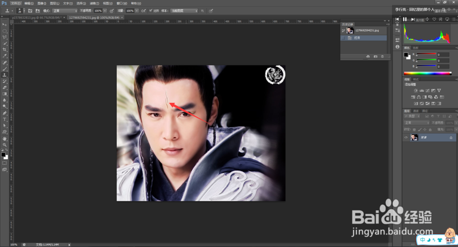Select the Blur tool
The height and width of the screenshot is (247, 458).
5,100
